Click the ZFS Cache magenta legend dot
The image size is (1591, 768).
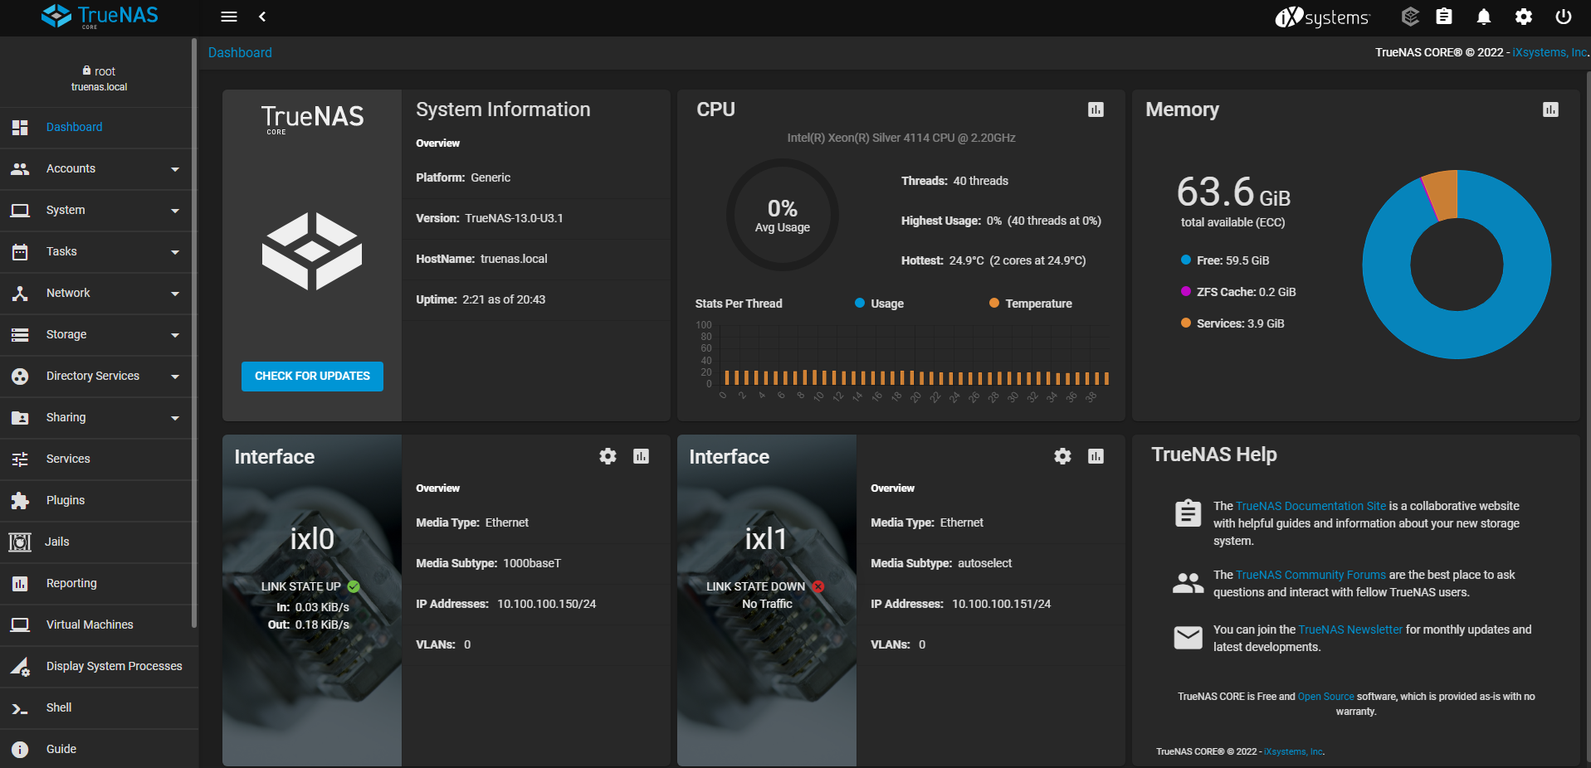(1186, 292)
